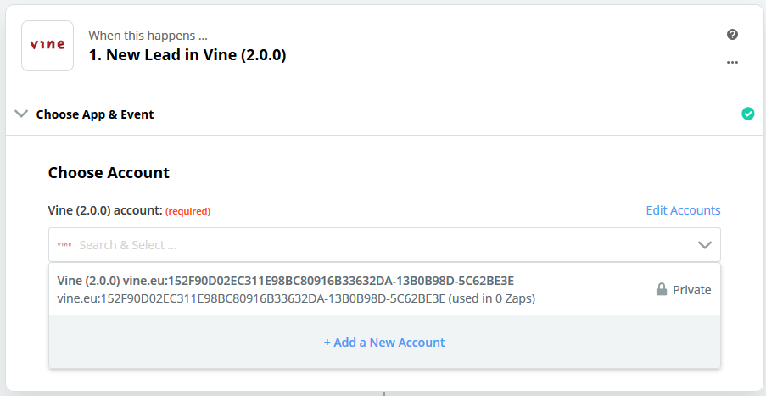Image resolution: width=766 pixels, height=396 pixels.
Task: Click the Vine (2.0.0) account field label
Action: click(105, 210)
